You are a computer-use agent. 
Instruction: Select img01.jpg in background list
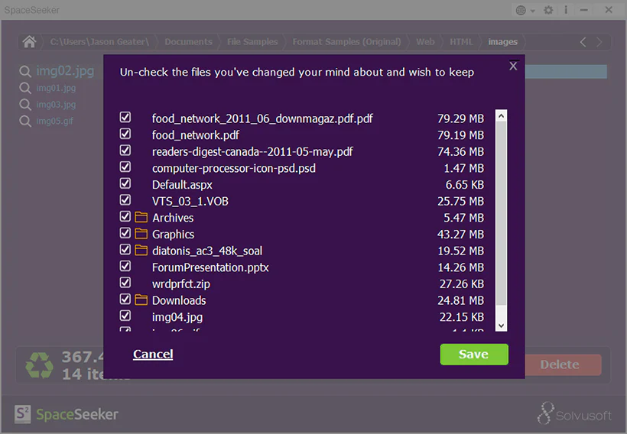coord(56,88)
